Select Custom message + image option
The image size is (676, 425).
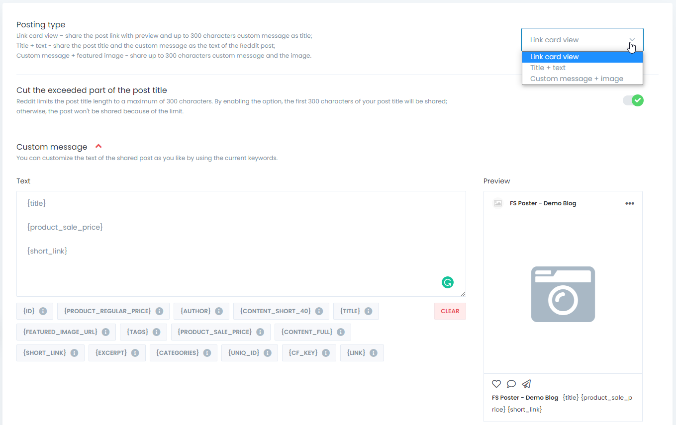[x=582, y=79]
